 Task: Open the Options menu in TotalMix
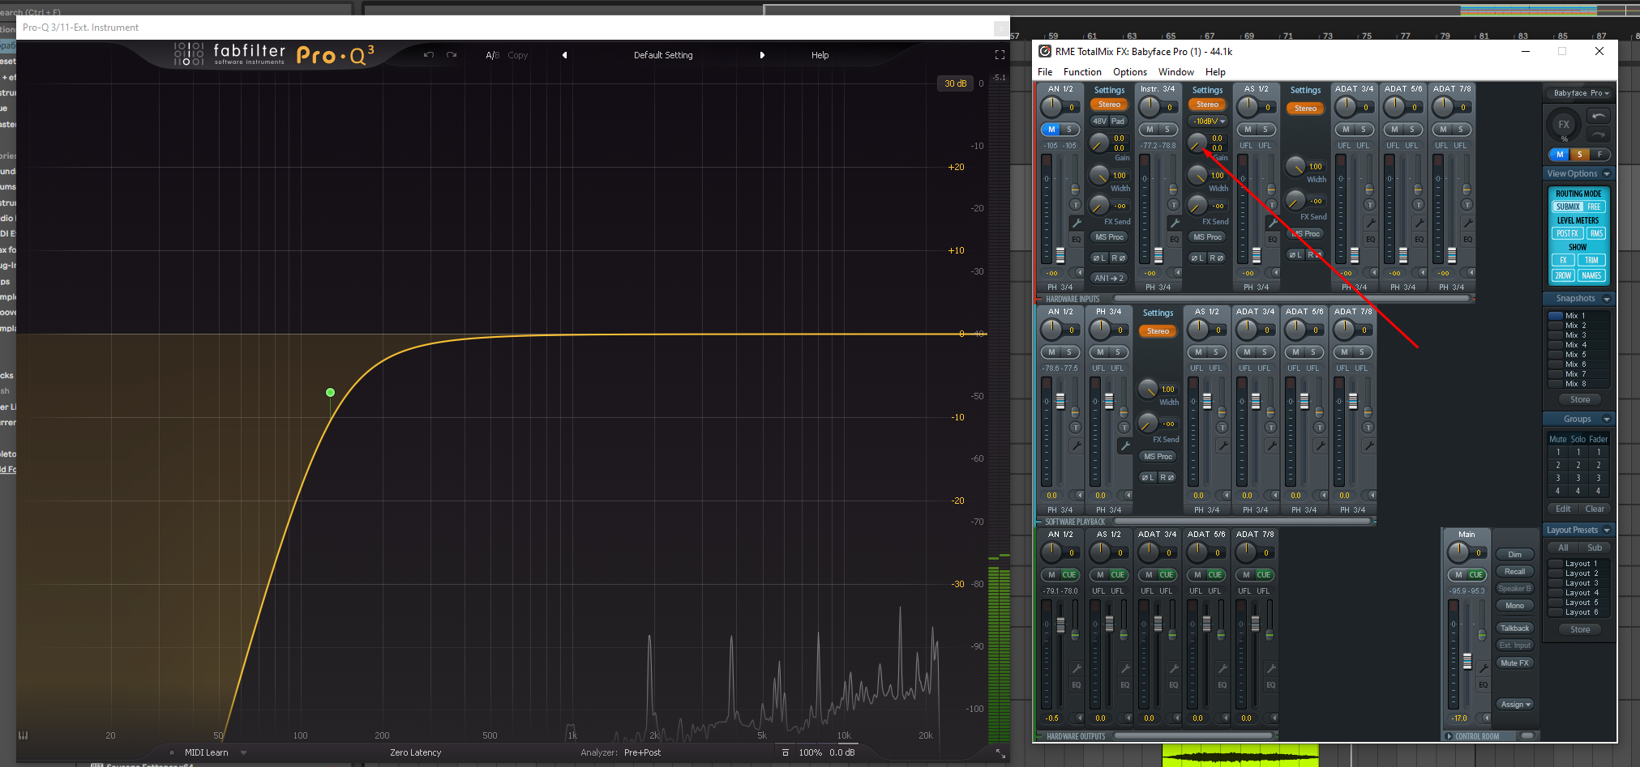coord(1130,72)
